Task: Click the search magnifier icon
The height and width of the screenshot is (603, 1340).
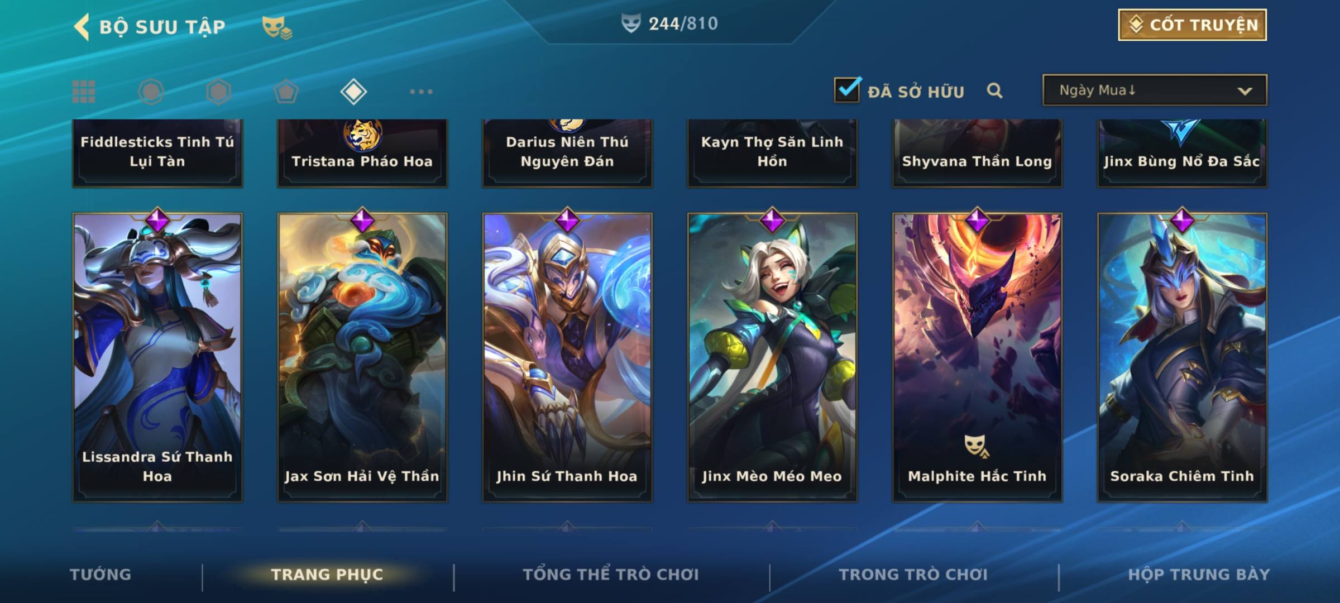Action: 994,90
